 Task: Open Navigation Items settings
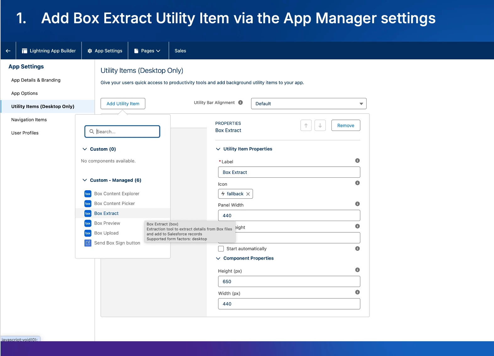tap(29, 120)
